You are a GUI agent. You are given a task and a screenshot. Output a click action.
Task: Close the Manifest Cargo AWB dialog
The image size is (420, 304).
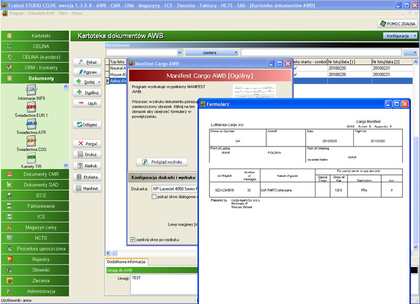tap(288, 64)
